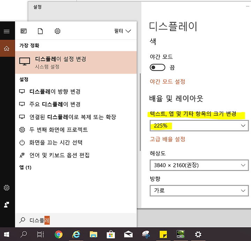Viewport: 251px width, 241px height.
Task: Select the Home icon in search sidebar
Action: [7, 48]
